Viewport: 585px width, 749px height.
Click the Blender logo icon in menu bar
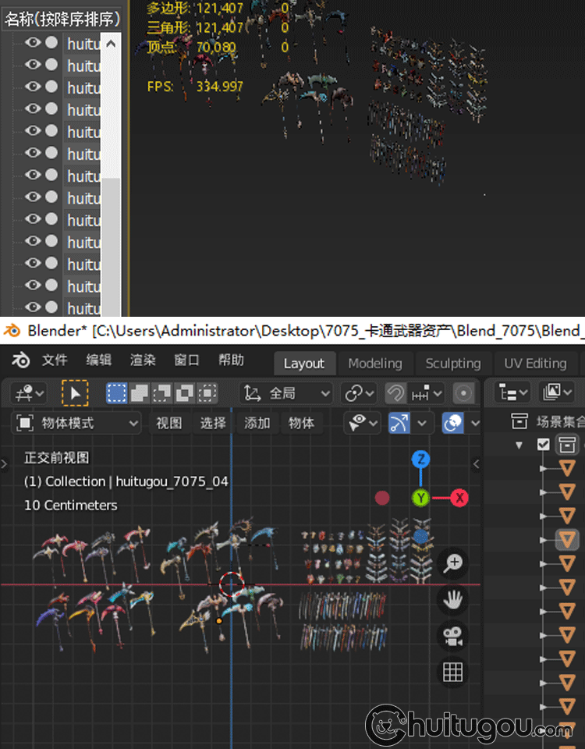point(20,360)
